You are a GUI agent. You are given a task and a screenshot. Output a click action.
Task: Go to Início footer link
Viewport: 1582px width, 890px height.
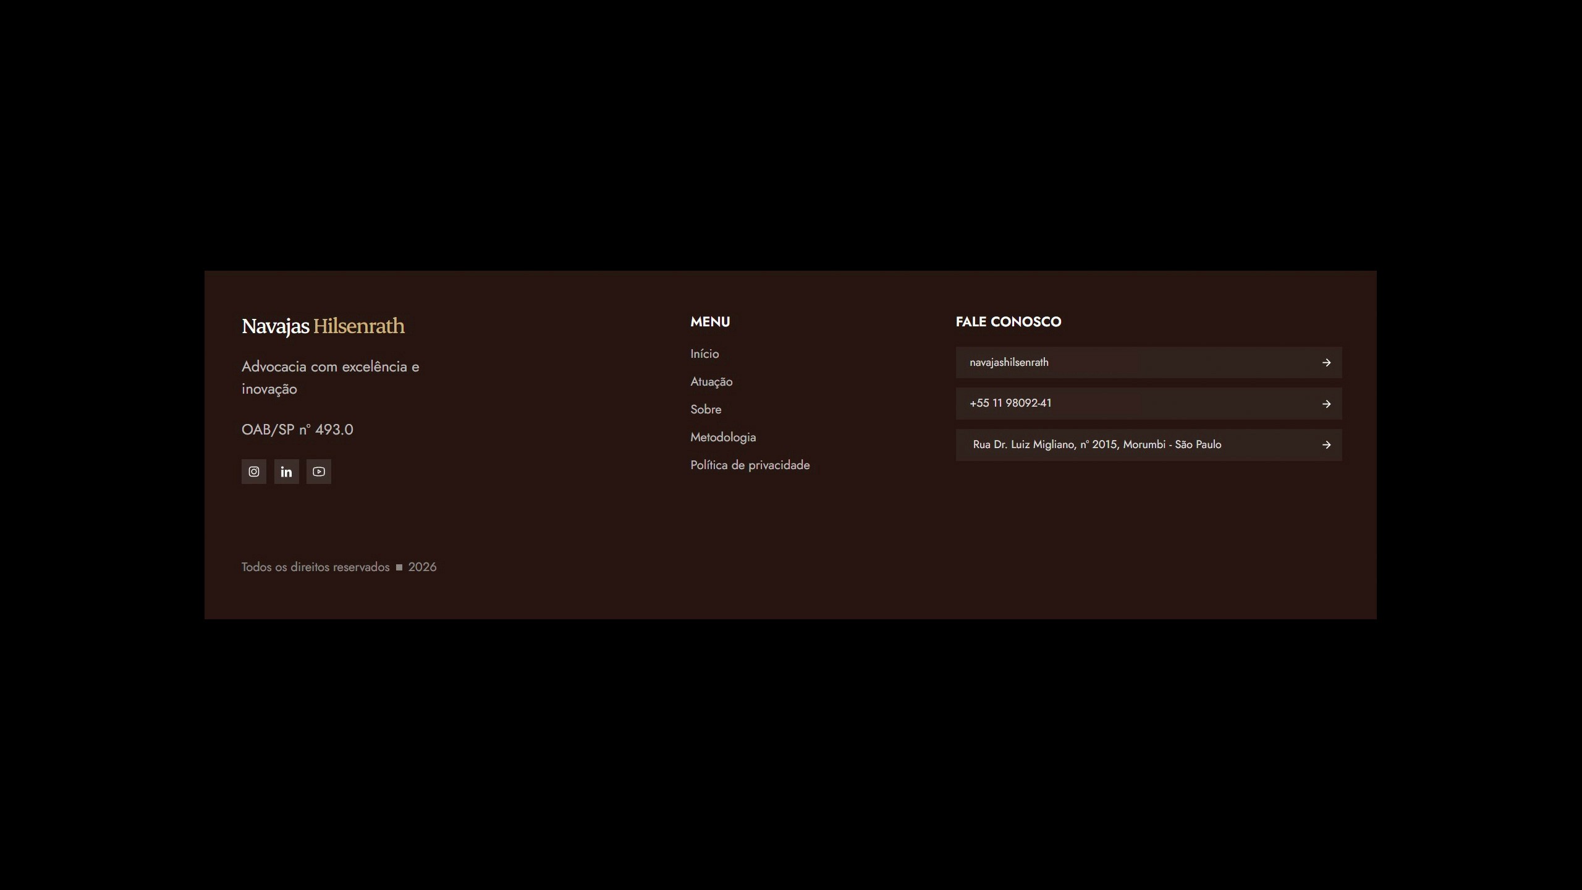tap(704, 354)
